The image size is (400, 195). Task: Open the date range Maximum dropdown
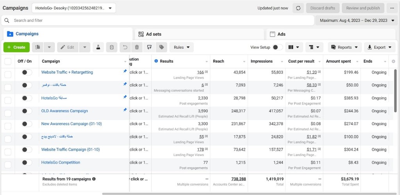coord(357,20)
